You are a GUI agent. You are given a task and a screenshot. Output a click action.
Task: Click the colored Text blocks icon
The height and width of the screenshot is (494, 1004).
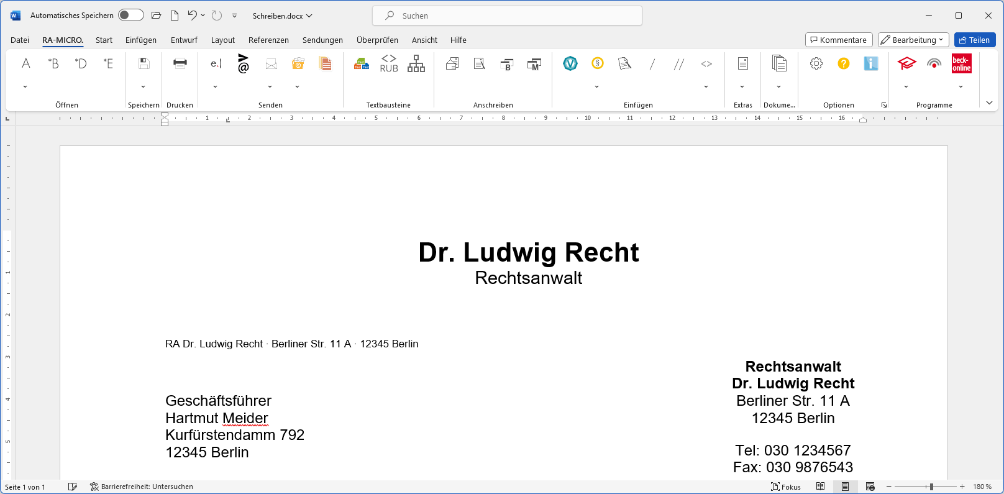point(362,63)
